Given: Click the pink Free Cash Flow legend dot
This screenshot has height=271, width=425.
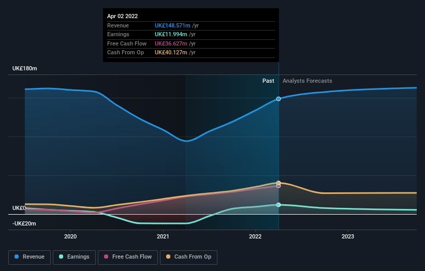Looking at the screenshot, I should tap(106, 257).
